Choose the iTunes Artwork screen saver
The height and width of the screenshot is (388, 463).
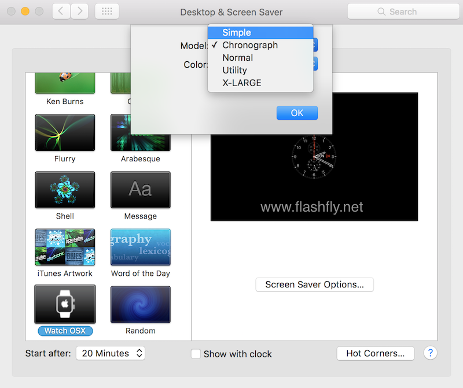65,247
